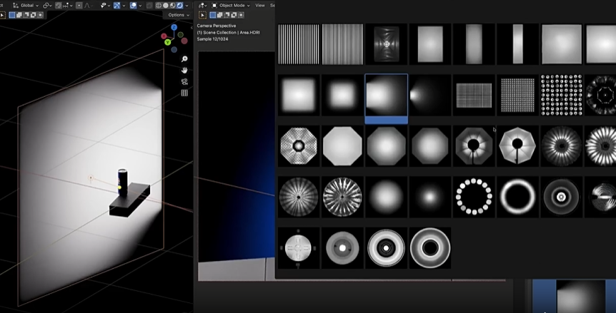The image size is (616, 313).
Task: Select the glowing ring light thumbnail
Action: 517,197
